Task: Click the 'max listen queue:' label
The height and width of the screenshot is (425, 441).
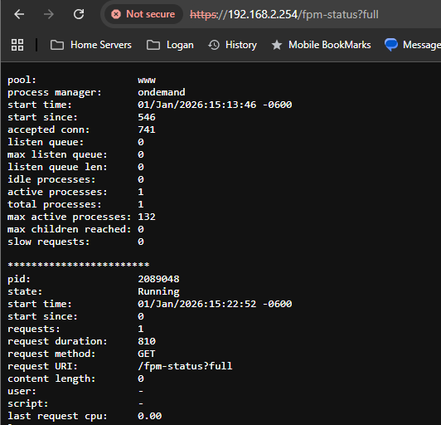Action: [x=57, y=154]
